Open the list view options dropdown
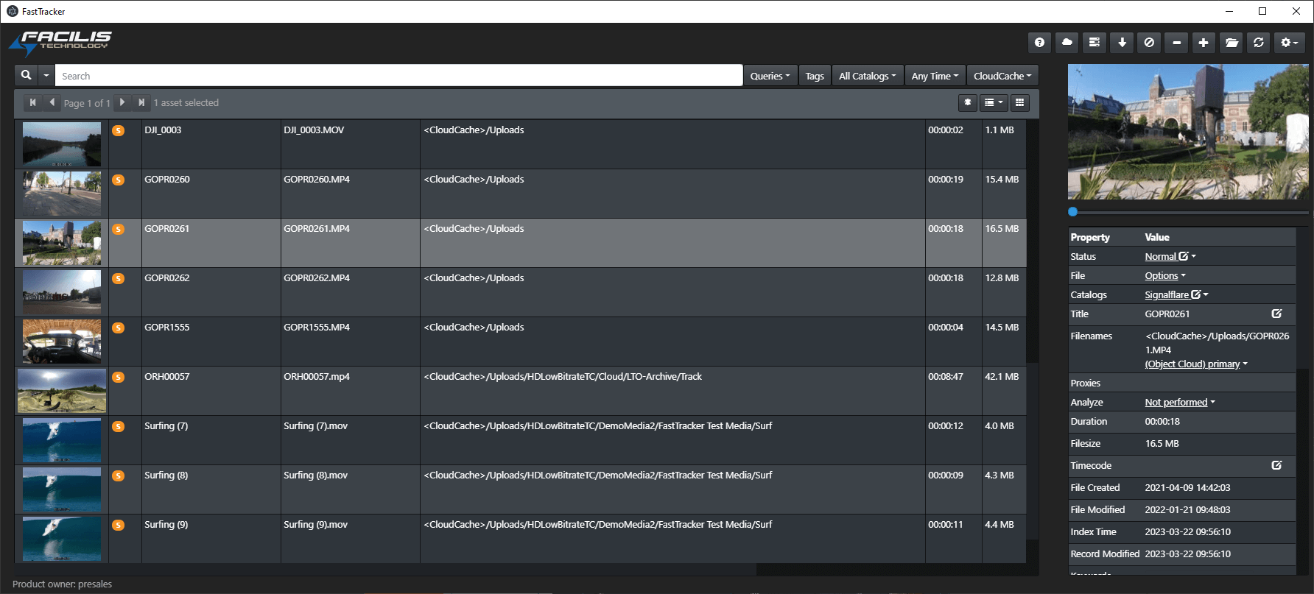The width and height of the screenshot is (1314, 594). click(994, 102)
